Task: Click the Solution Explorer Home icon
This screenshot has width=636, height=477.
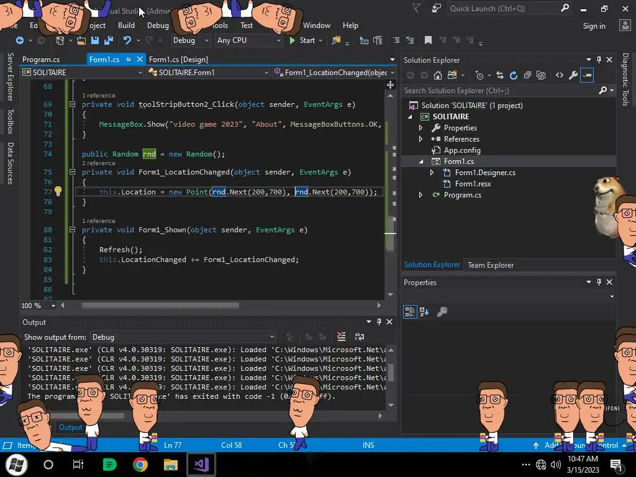Action: (x=438, y=75)
